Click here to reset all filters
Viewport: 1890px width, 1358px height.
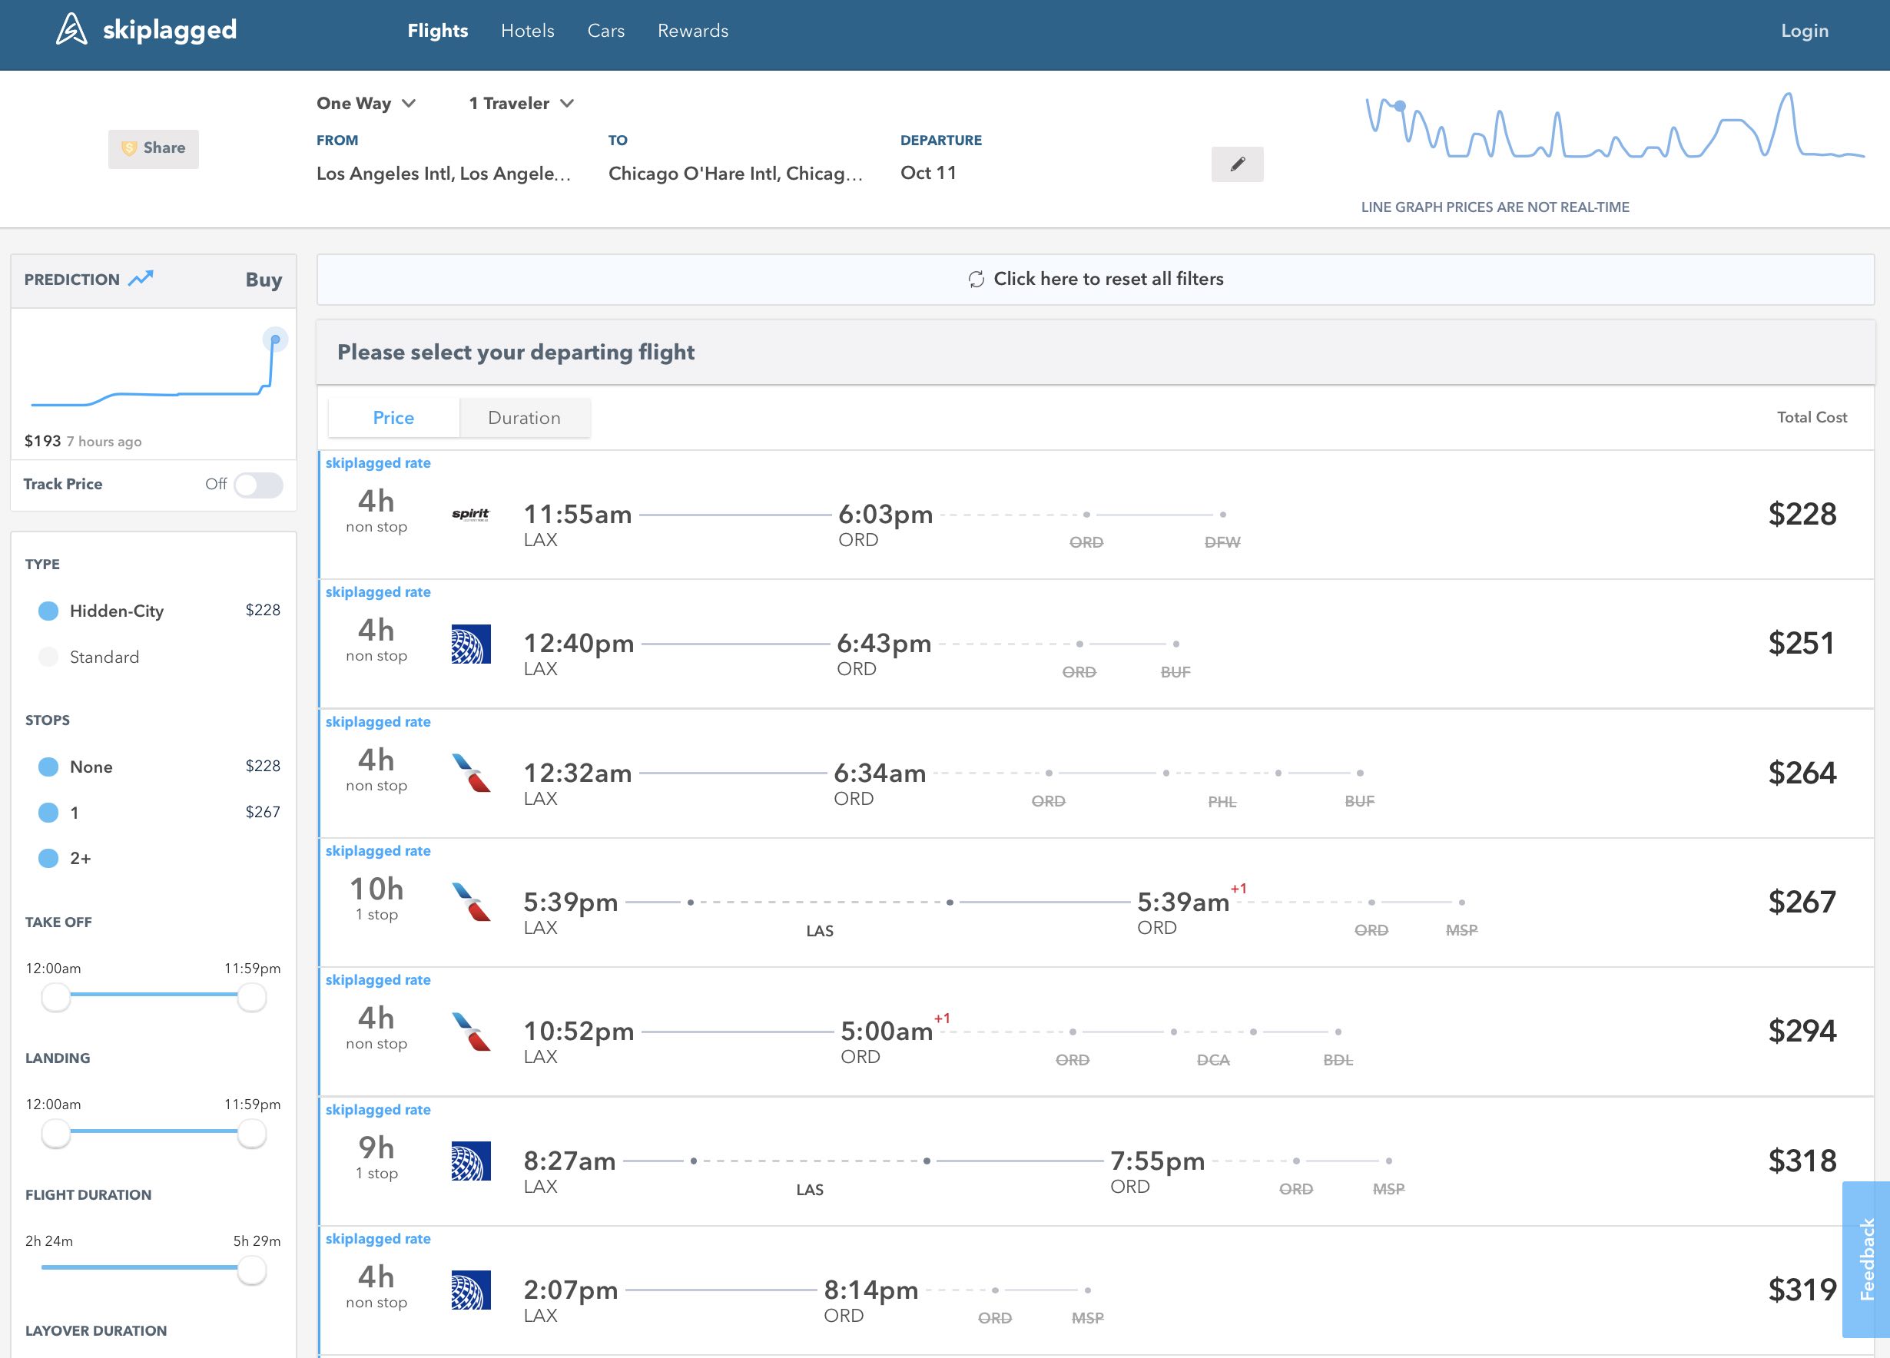pos(1095,279)
